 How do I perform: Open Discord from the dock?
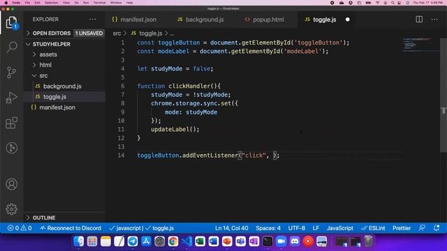tap(295, 241)
